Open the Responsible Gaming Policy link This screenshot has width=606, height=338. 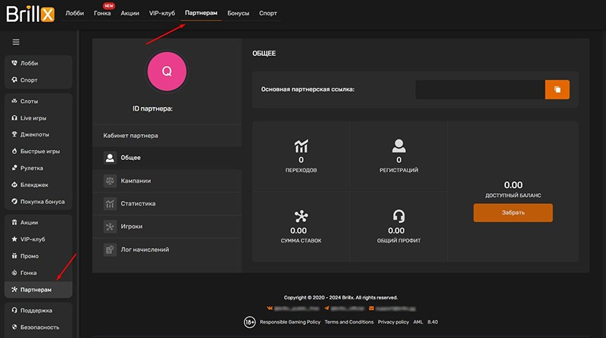(x=289, y=322)
